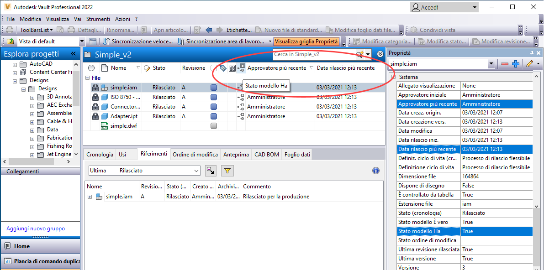Expand the Content Center Files node
This screenshot has height=270, width=544.
click(x=15, y=73)
